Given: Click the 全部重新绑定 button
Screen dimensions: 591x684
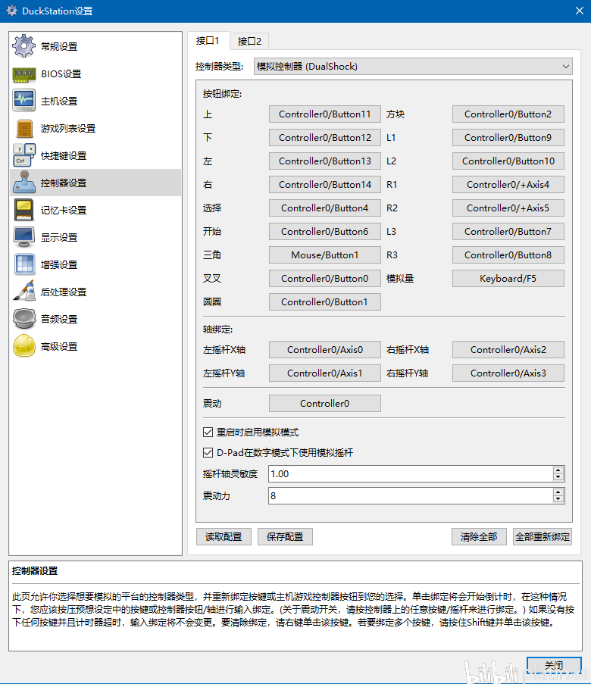Looking at the screenshot, I should (543, 536).
